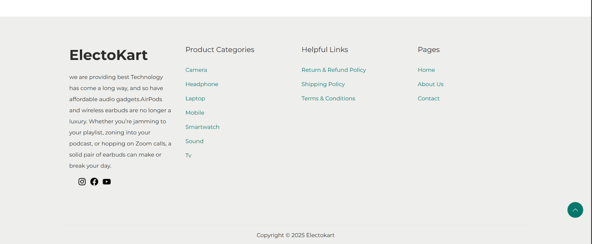Click the Sound category link

pyautogui.click(x=194, y=141)
